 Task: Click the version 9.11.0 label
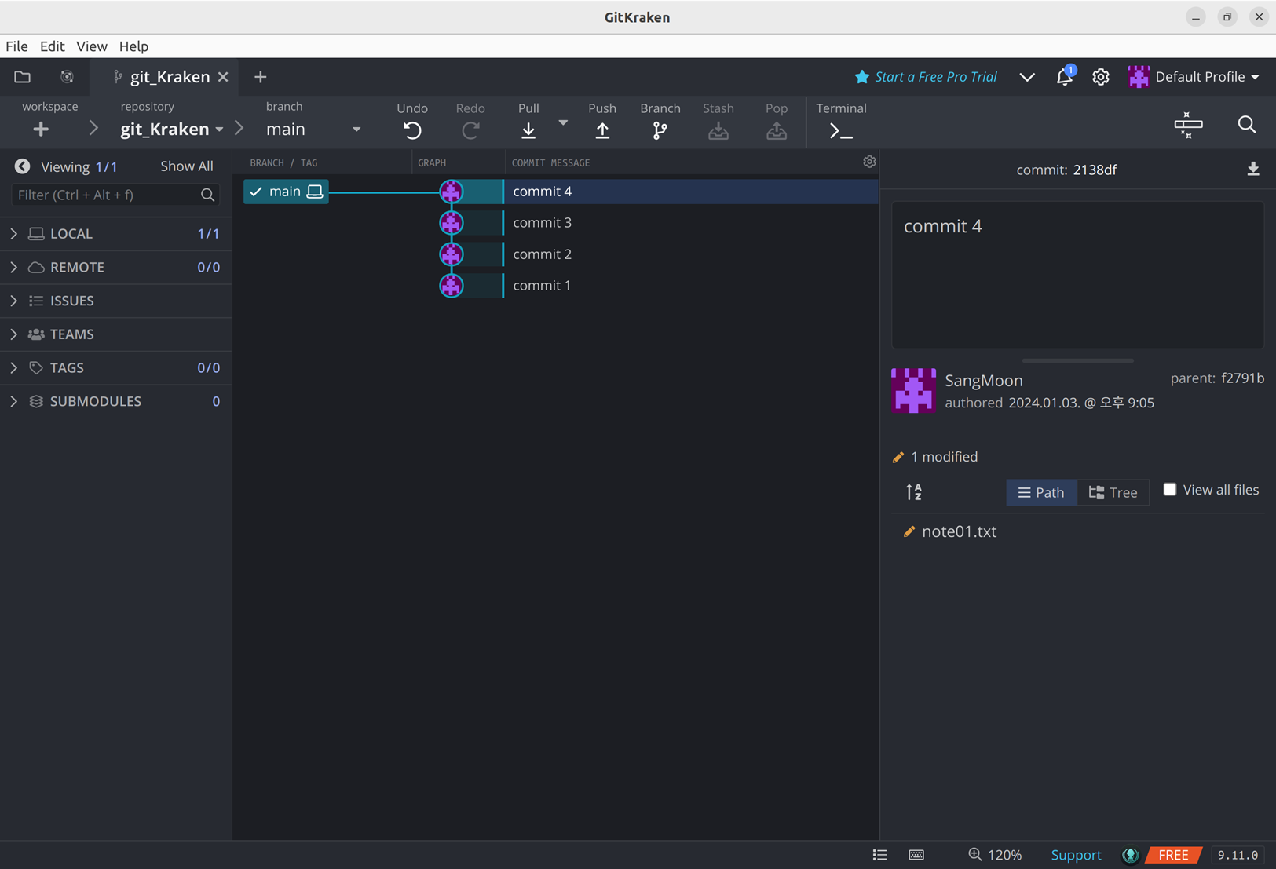click(1238, 855)
